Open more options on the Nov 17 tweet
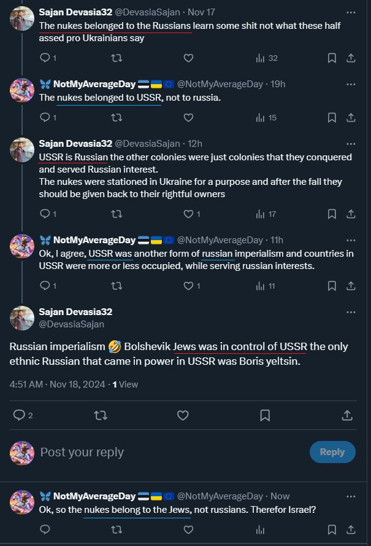 tap(351, 12)
